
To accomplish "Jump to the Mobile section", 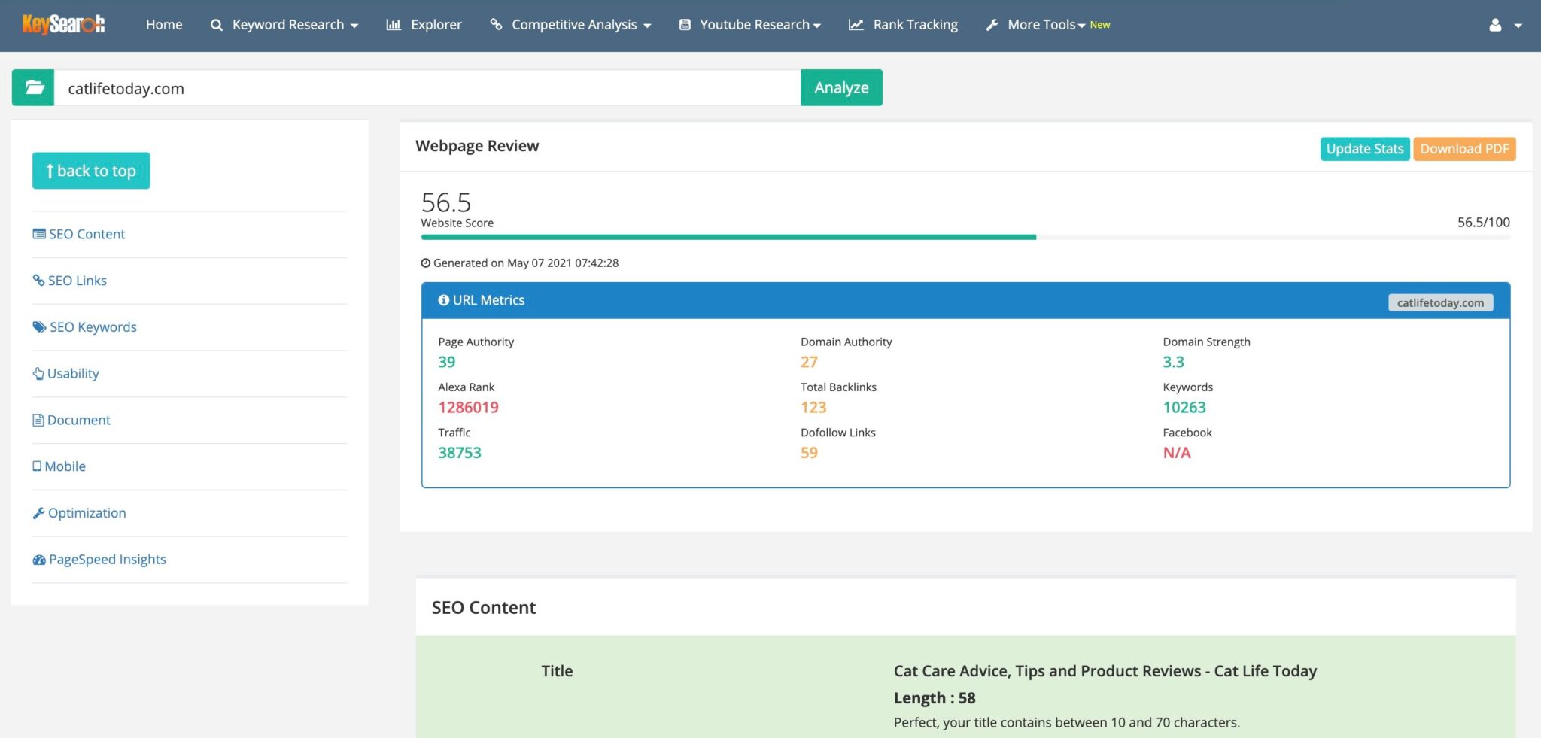I will coord(65,466).
